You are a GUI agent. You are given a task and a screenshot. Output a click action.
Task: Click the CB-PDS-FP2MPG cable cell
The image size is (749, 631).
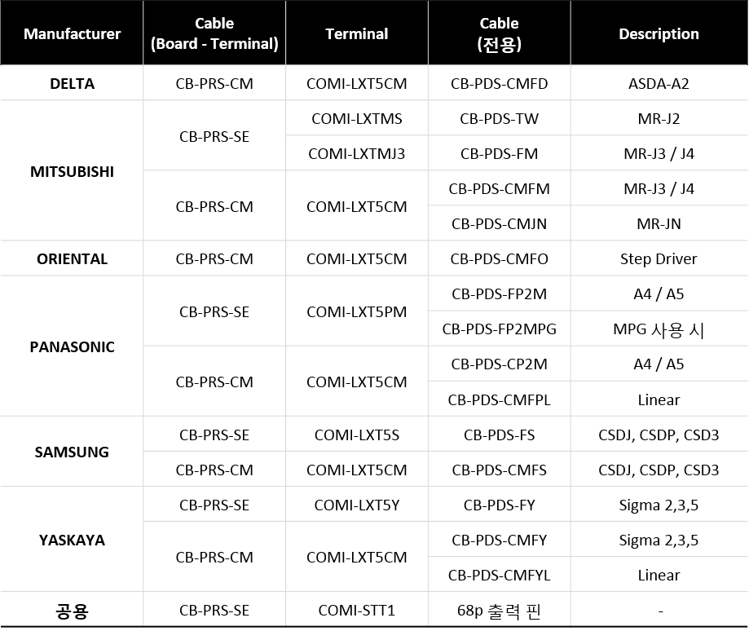tap(499, 329)
